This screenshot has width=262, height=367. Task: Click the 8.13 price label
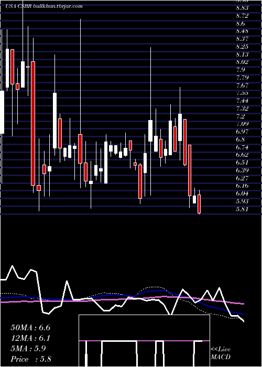(242, 55)
